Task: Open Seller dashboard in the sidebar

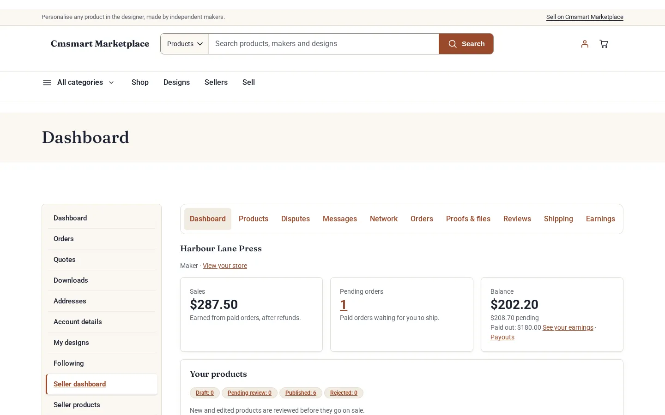Action: point(102,384)
